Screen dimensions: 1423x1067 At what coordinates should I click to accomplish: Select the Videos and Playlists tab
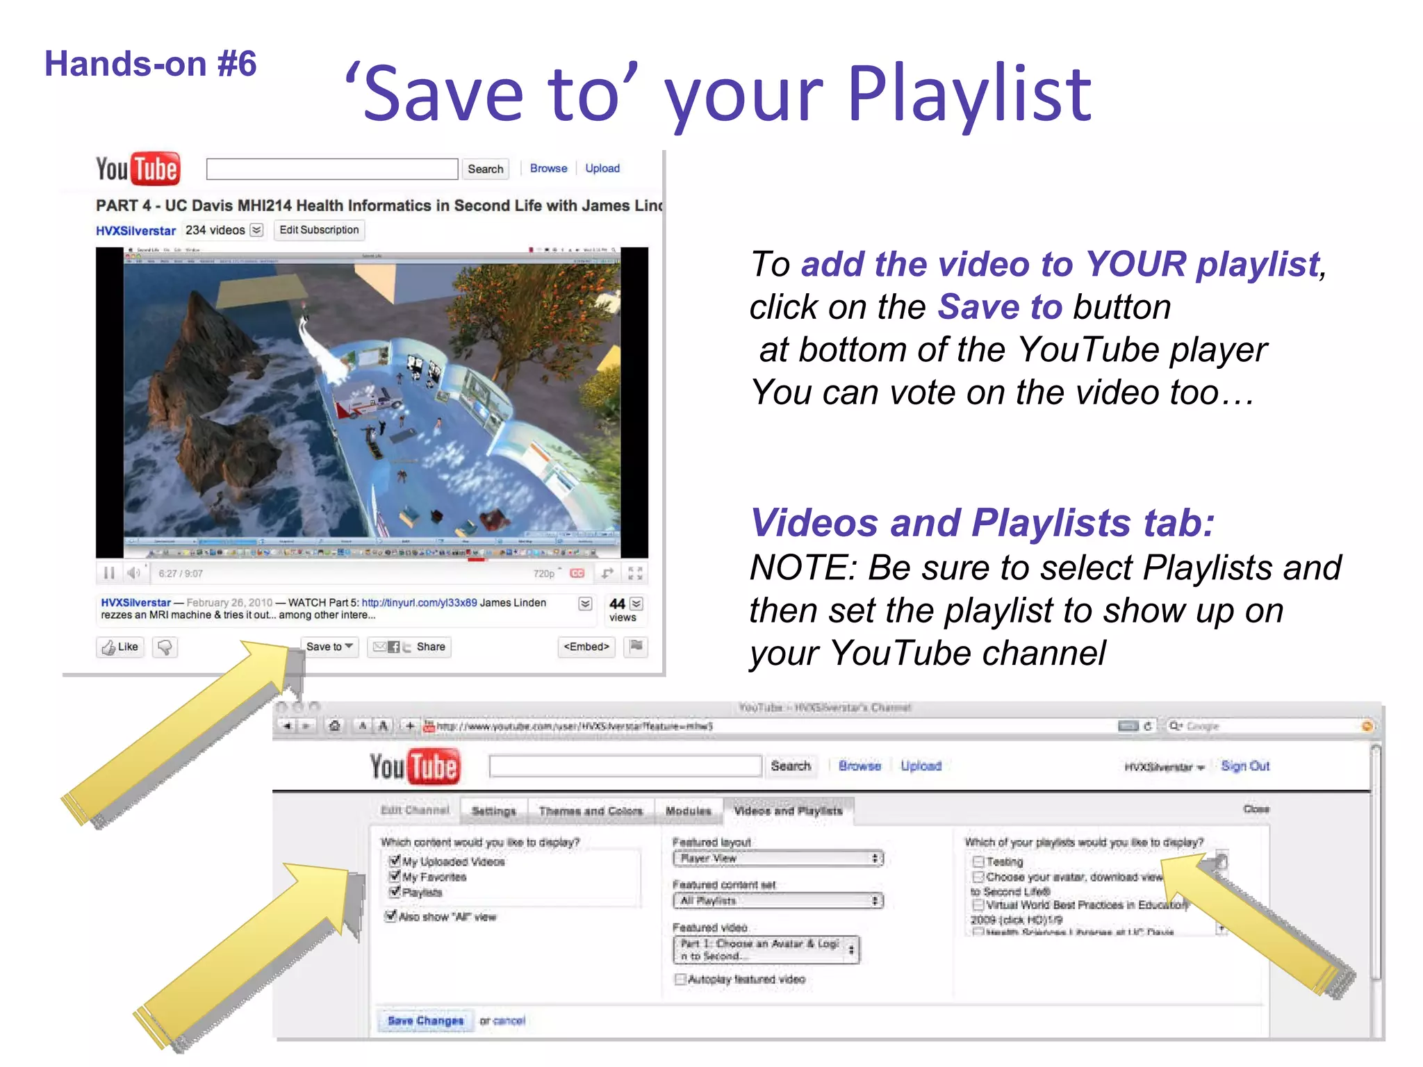(789, 811)
